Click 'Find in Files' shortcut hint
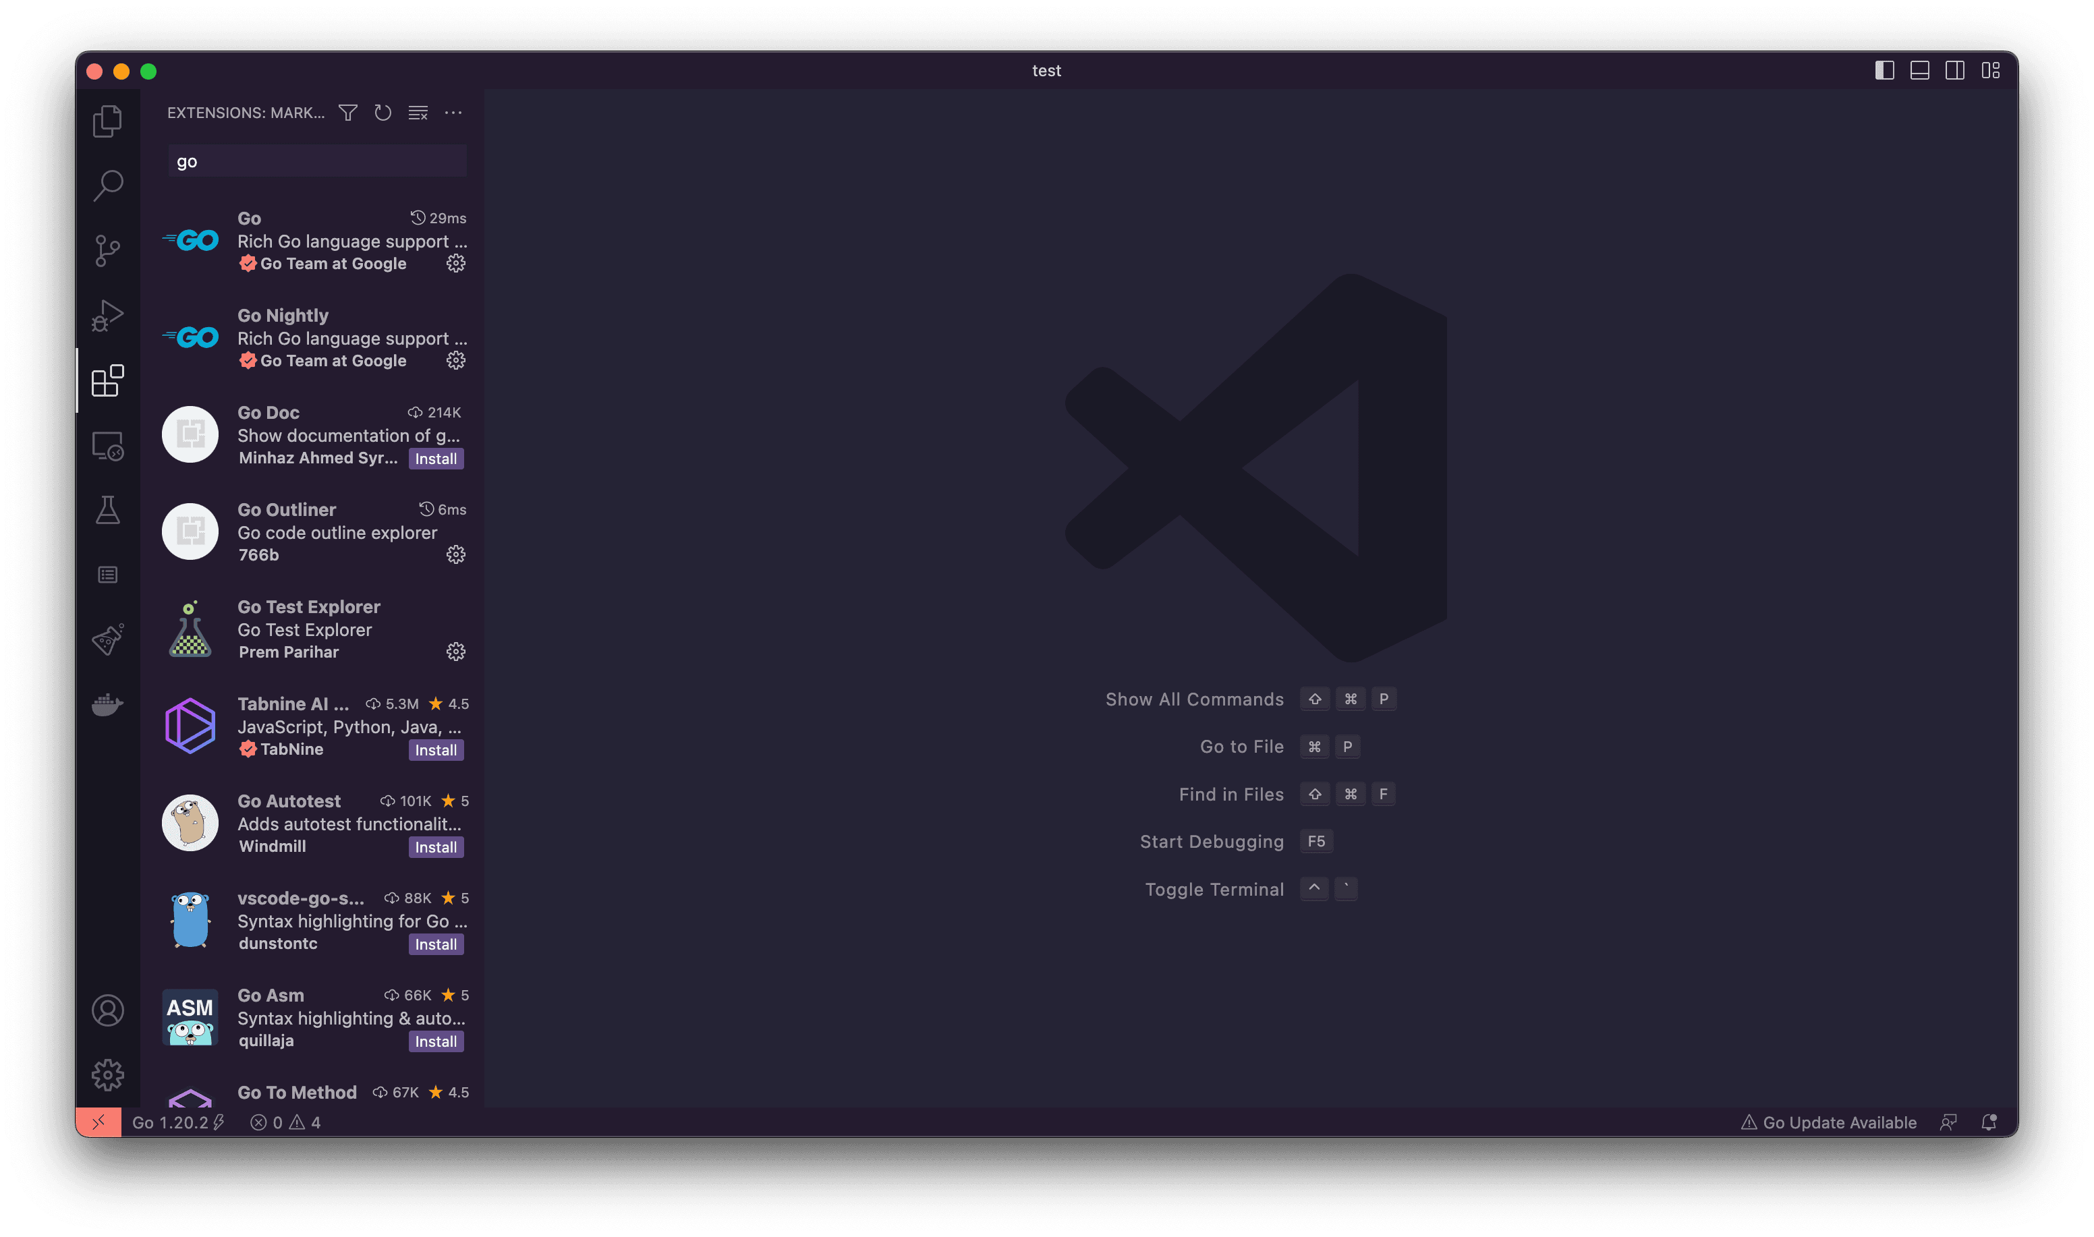This screenshot has width=2094, height=1237. 1287,795
